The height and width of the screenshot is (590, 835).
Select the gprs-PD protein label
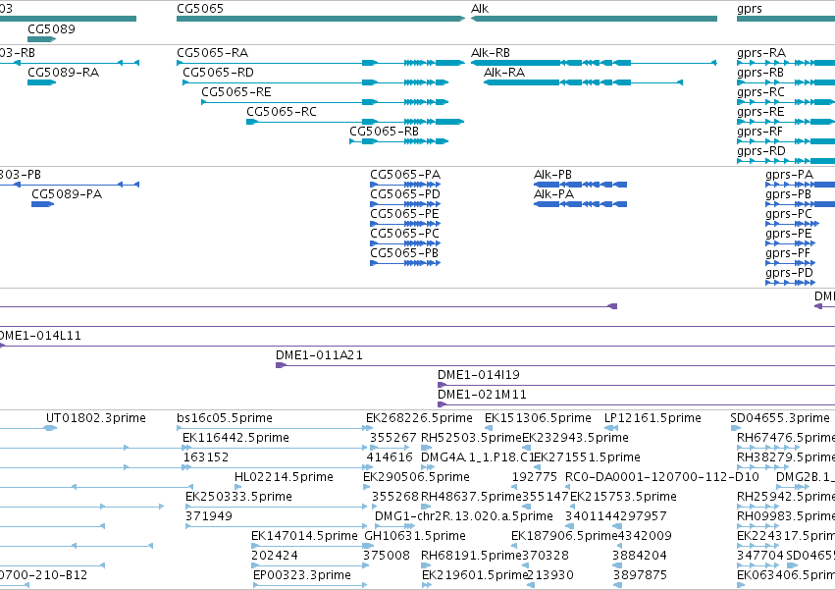point(790,274)
